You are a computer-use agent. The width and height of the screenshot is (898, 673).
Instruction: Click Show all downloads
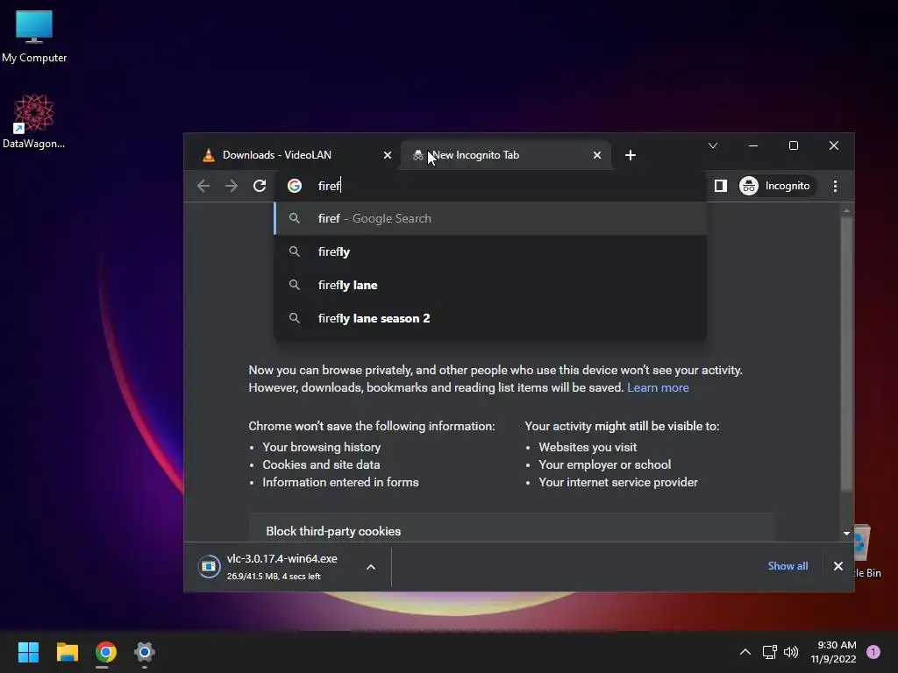788,566
